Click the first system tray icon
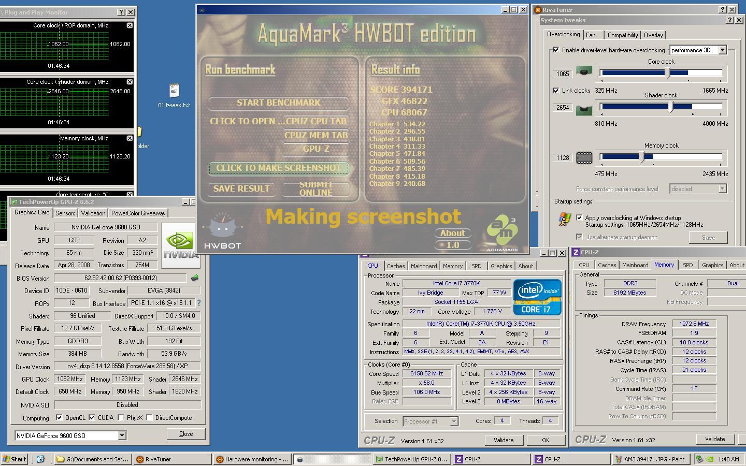Screen dimensions: 746x466 [x=700, y=459]
